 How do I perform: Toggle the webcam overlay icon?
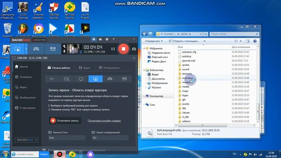pos(65,47)
